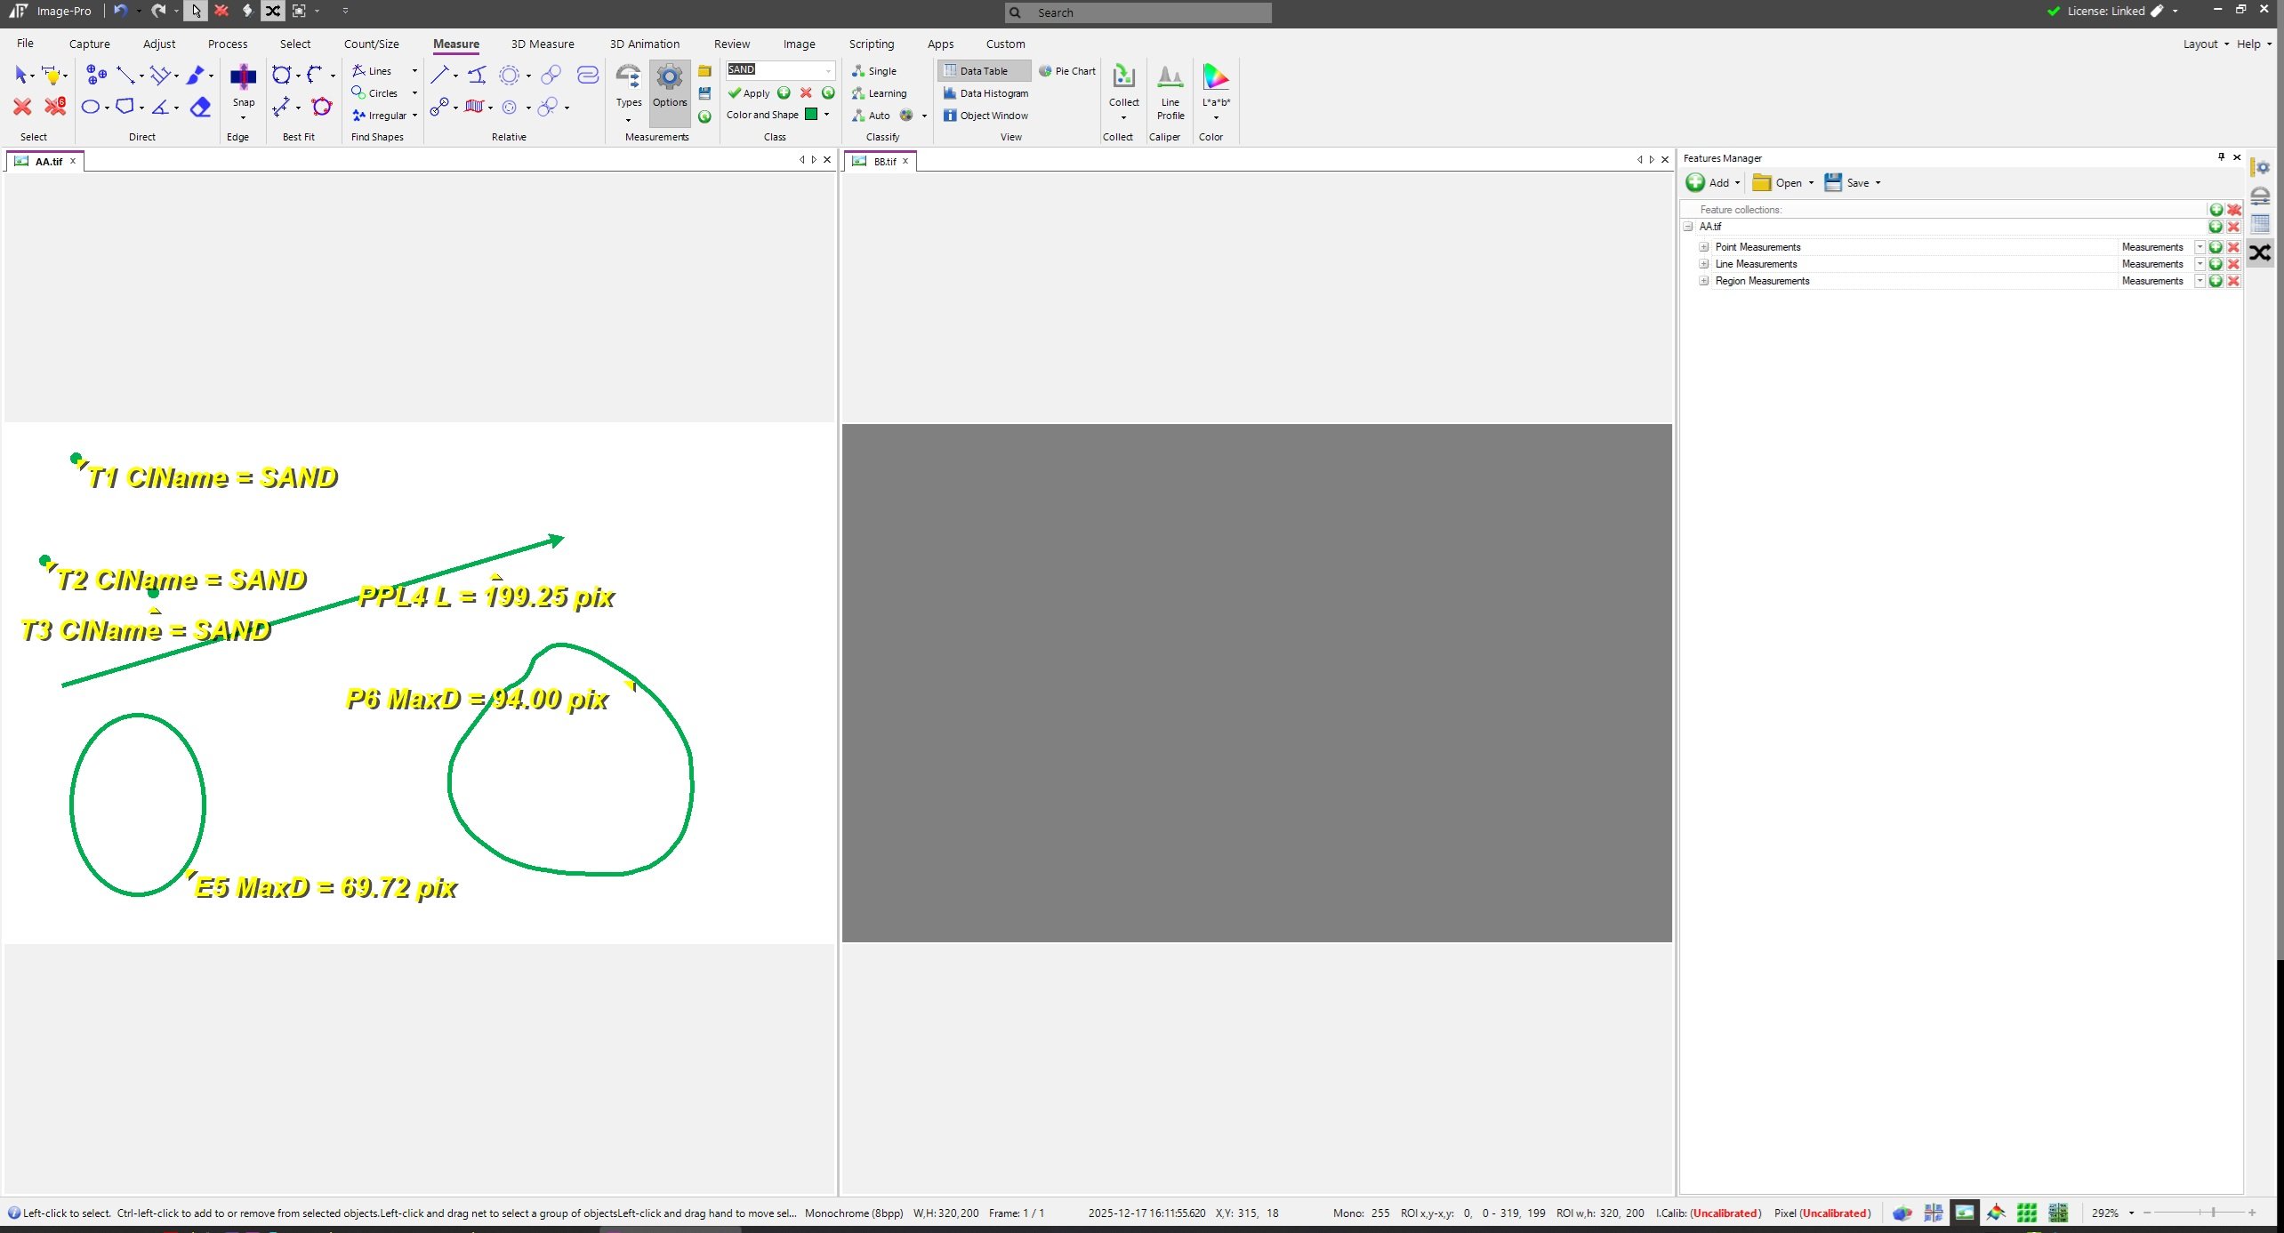Expand the Point Measurements tree node
This screenshot has width=2284, height=1233.
click(x=1704, y=247)
